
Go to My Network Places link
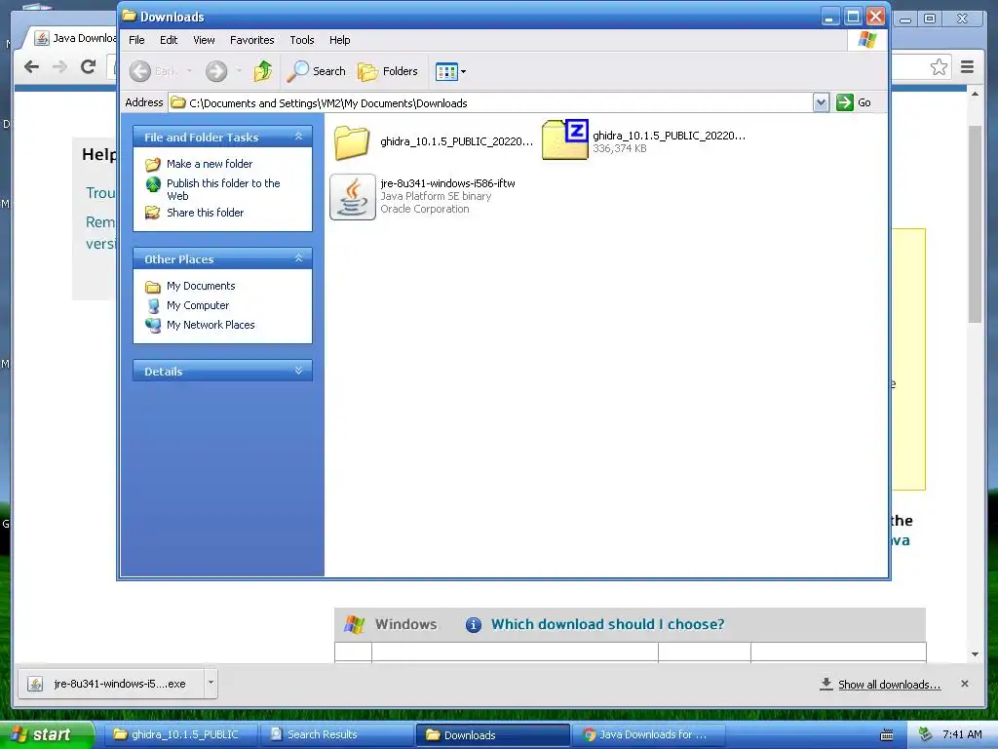(211, 325)
